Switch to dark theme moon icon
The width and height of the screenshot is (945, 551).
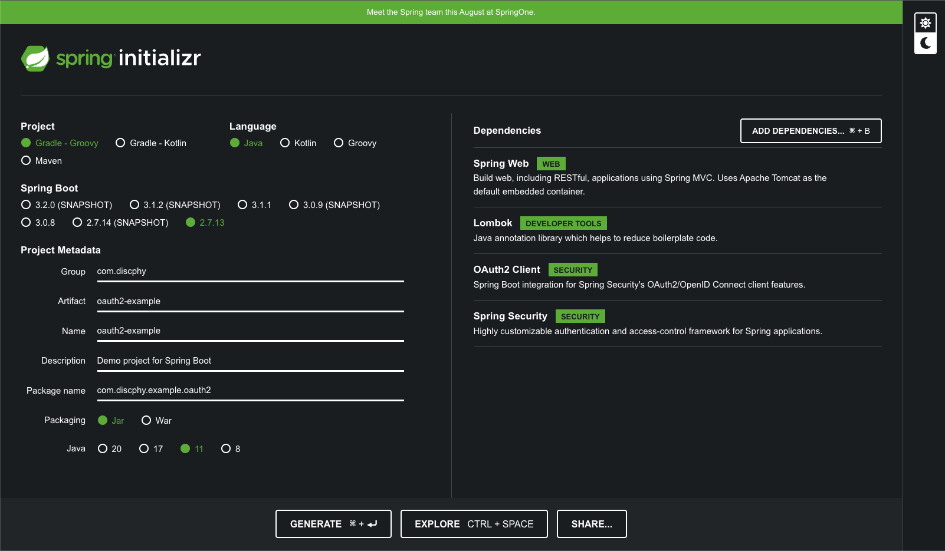[x=926, y=43]
